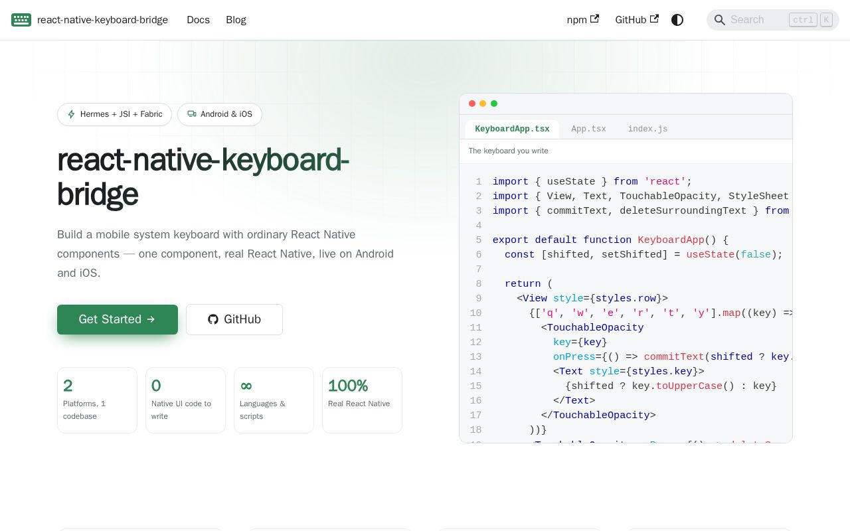Open the Docs page from the navbar
Image resolution: width=850 pixels, height=531 pixels.
pos(198,20)
